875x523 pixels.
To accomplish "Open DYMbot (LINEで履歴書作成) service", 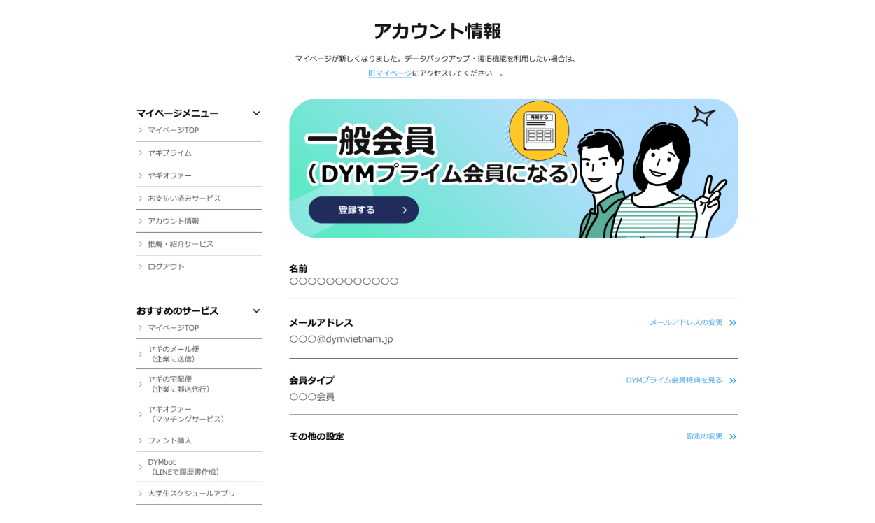I will (183, 467).
